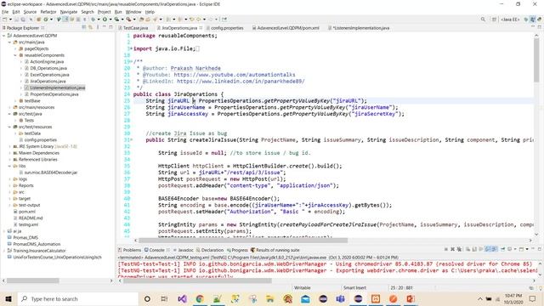Toggle the import folding marker at line 3
This screenshot has width=544, height=306.
(131, 49)
